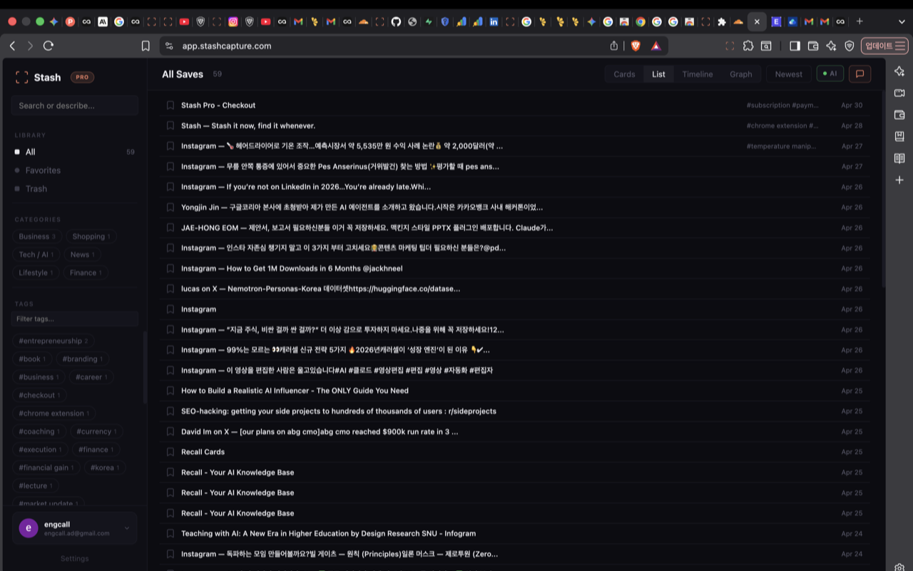The image size is (913, 571).
Task: Switch to the Instagram browser tab
Action: (233, 21)
